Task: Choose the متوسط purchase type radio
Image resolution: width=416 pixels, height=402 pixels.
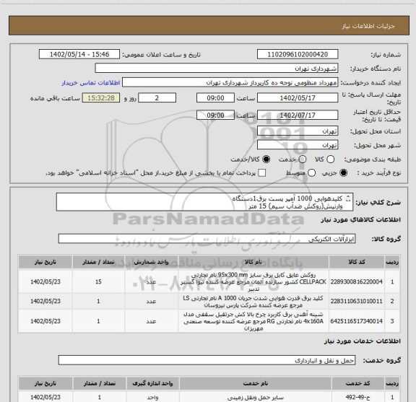Action: 311,173
